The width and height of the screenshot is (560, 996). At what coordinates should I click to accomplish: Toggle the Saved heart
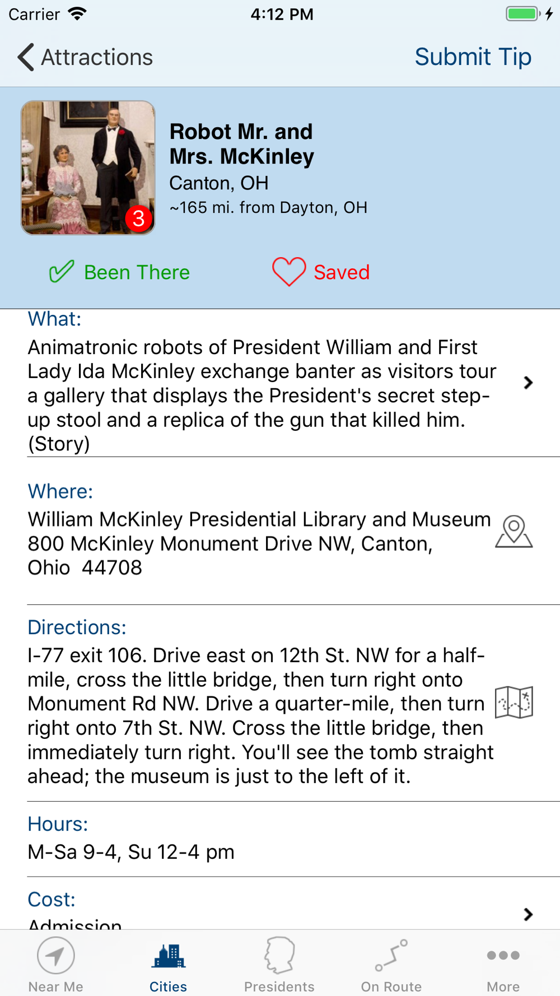click(x=289, y=272)
